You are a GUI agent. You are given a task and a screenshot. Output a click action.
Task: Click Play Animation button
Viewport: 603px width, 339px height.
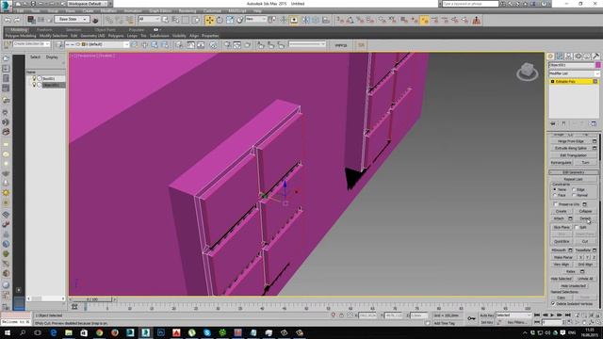pos(552,315)
